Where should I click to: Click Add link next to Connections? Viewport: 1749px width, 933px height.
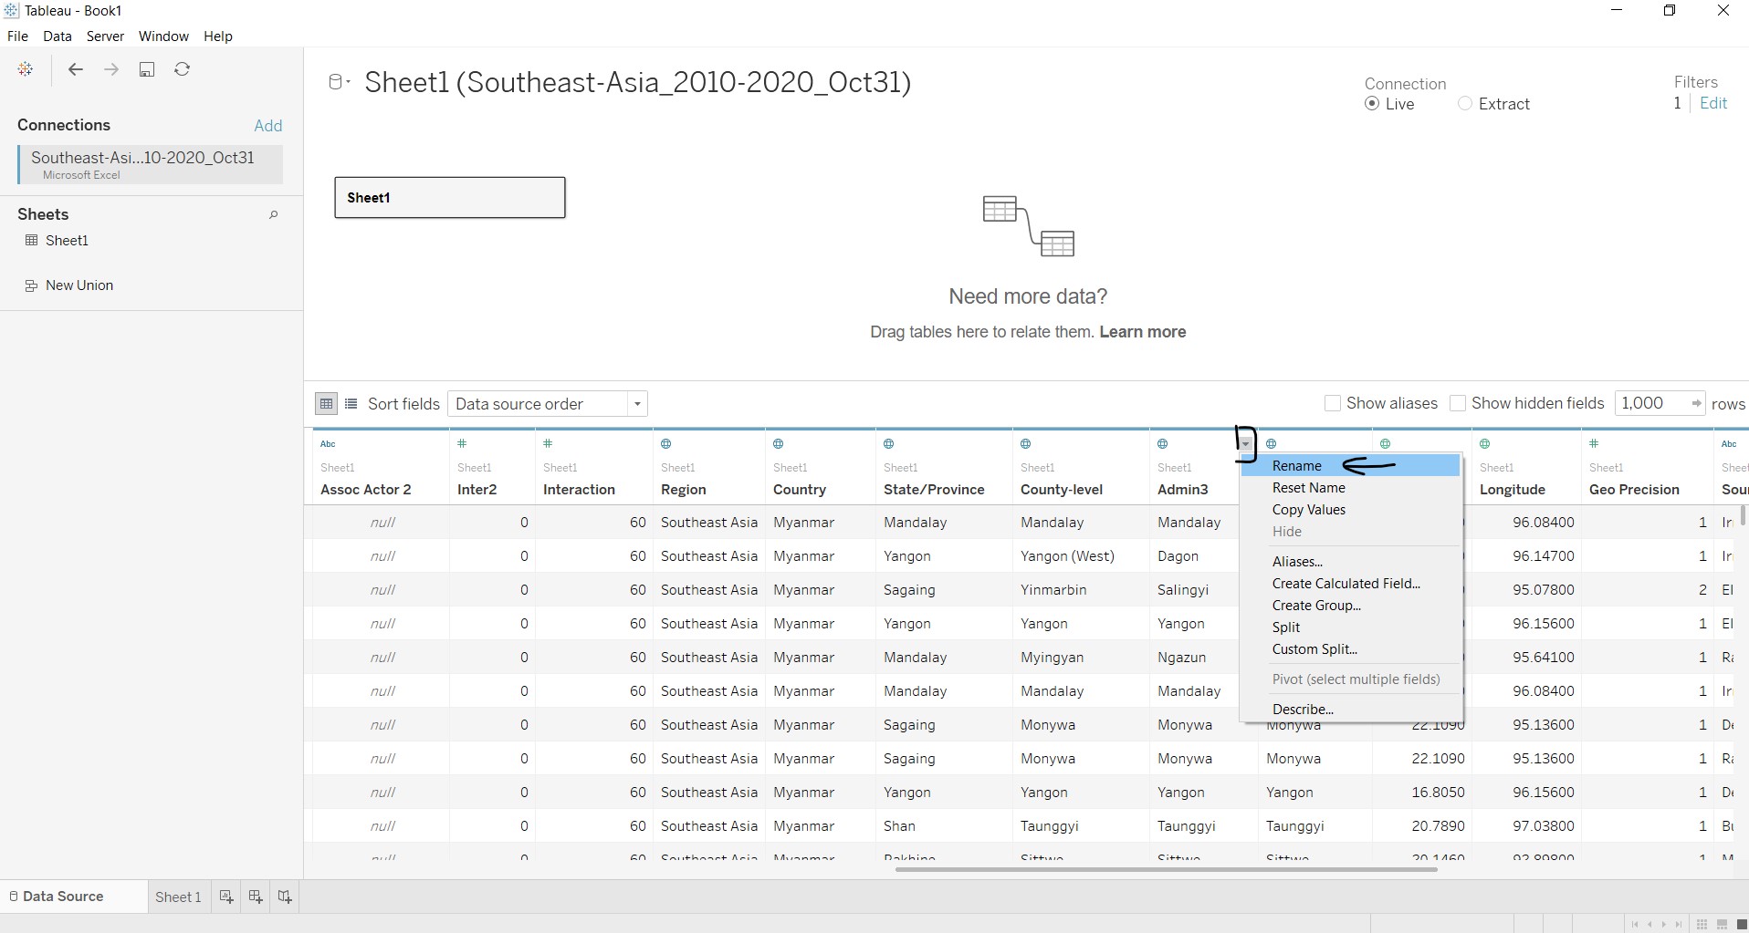click(267, 126)
